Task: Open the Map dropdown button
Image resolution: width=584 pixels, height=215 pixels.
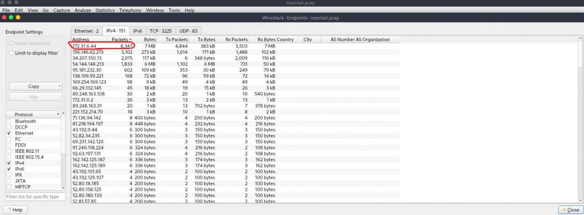Action: 36,96
